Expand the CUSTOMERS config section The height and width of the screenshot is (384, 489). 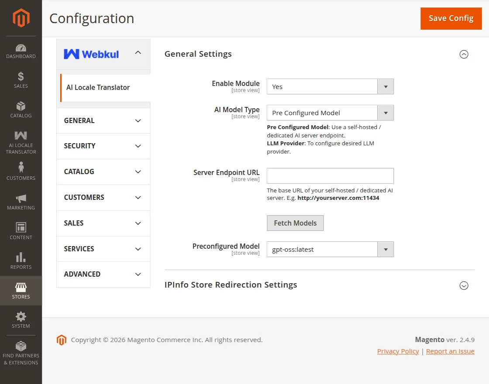click(103, 198)
